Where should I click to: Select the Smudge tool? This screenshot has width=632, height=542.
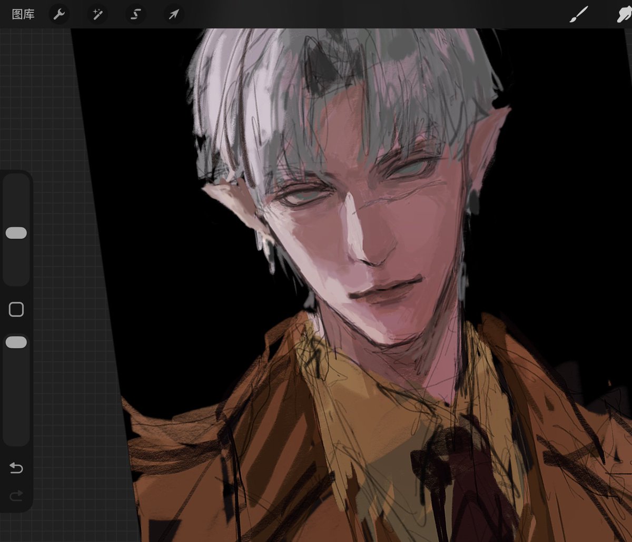(624, 14)
